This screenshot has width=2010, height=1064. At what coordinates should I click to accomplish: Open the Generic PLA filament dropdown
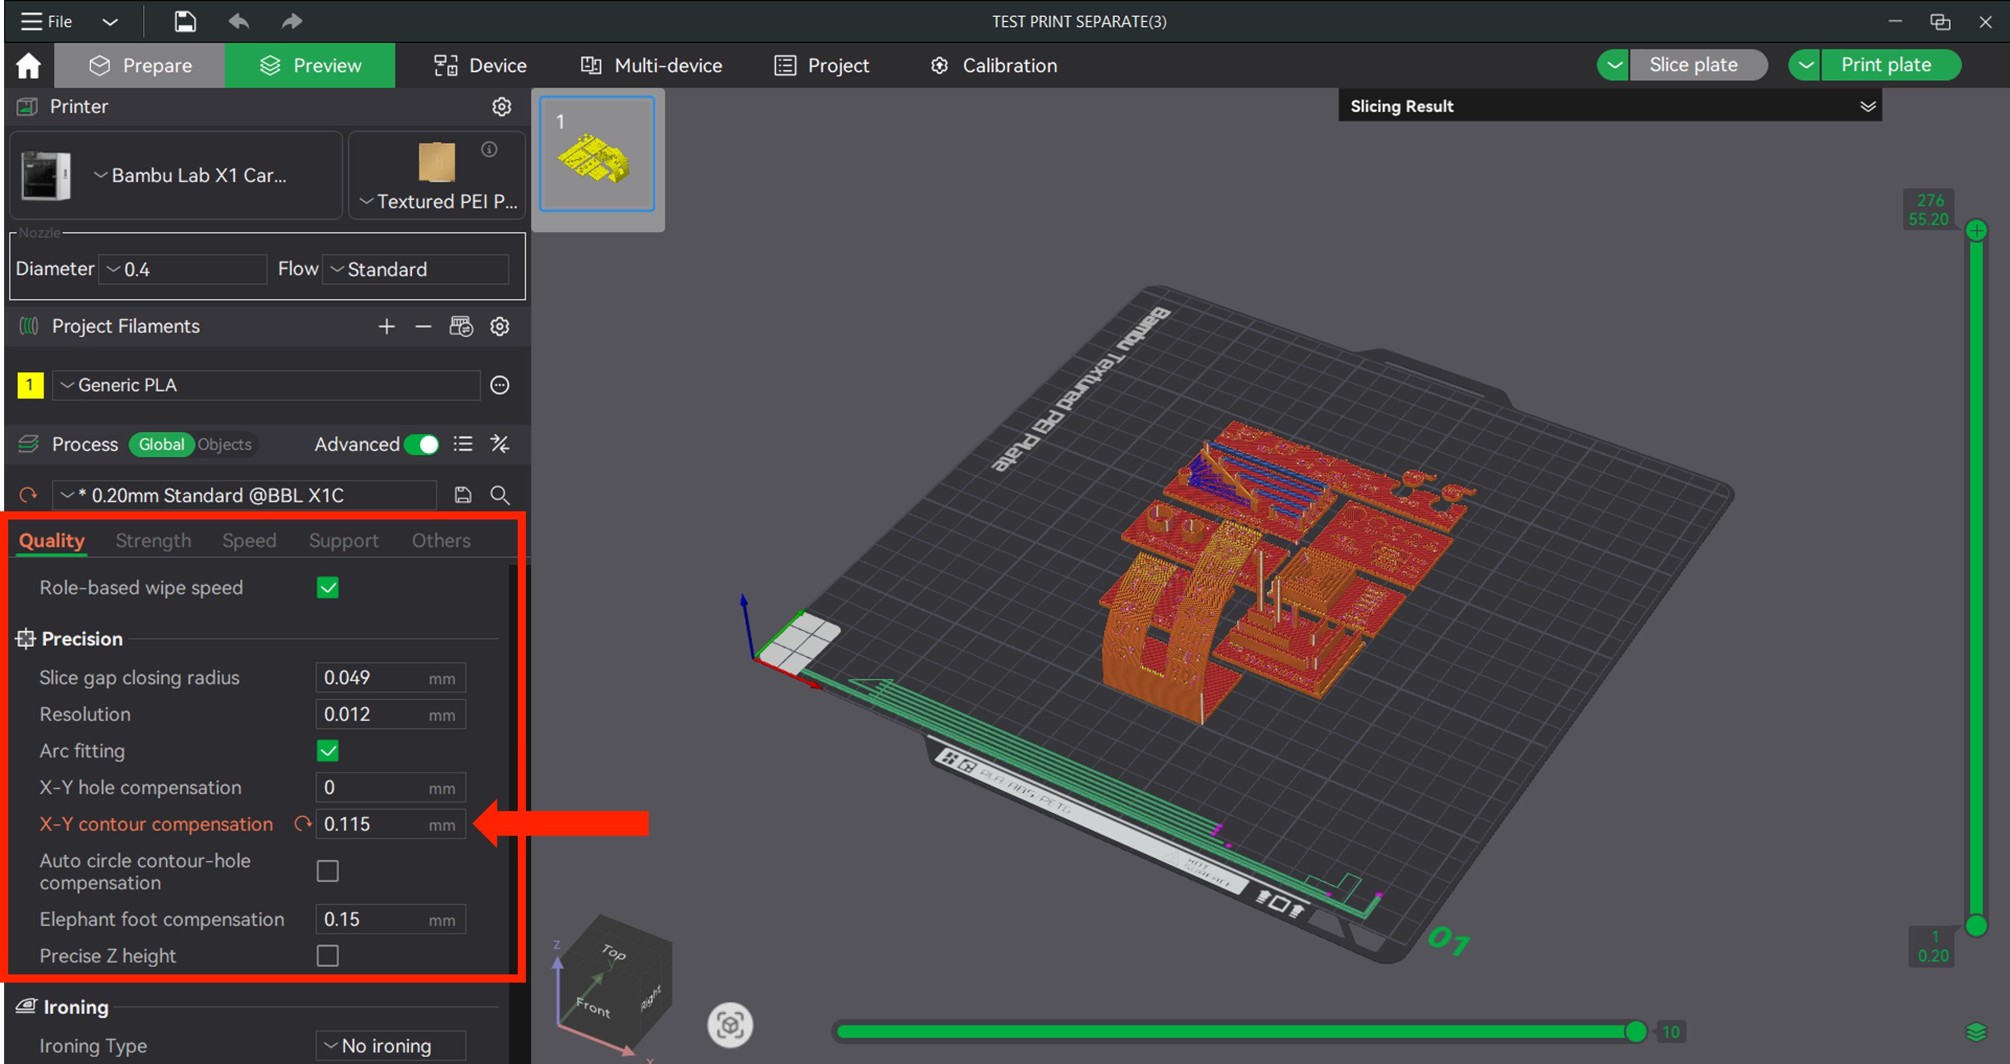click(x=265, y=385)
